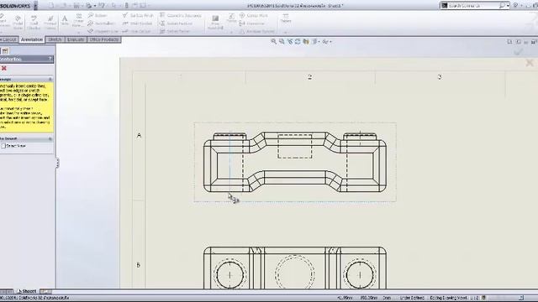Insert a Datum Target
The width and height of the screenshot is (538, 302).
click(175, 31)
